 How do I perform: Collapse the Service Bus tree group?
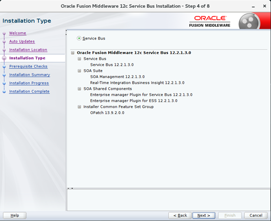(79, 59)
